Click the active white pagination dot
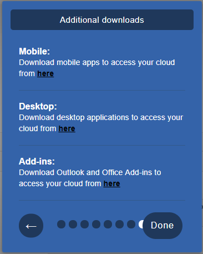 pyautogui.click(x=141, y=224)
